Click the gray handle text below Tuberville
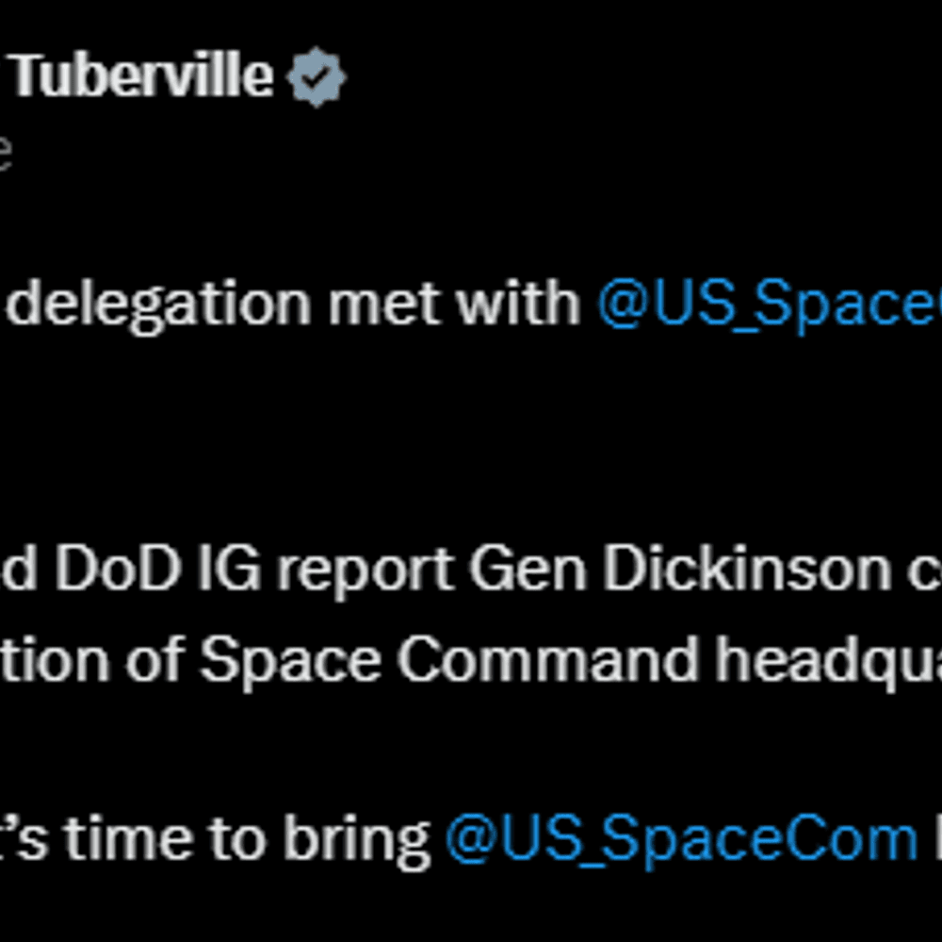 5,154
